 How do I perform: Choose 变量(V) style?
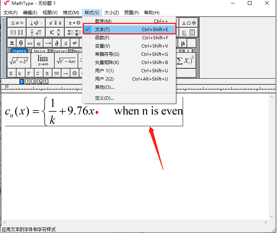tap(129, 46)
